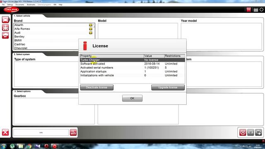Screen dimensions: 265x149
Task: Select the Initializations with vehicle row
Action: click(x=132, y=75)
